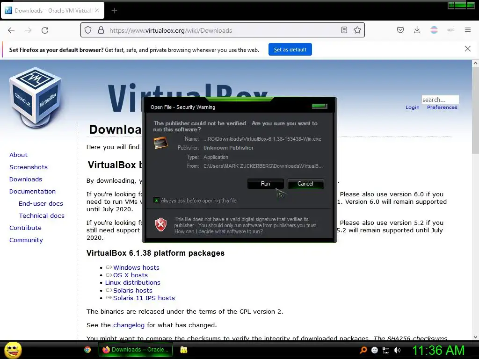Click the browser window controls at top right
Screen dimensions: 479x359
pyautogui.click(x=461, y=5)
